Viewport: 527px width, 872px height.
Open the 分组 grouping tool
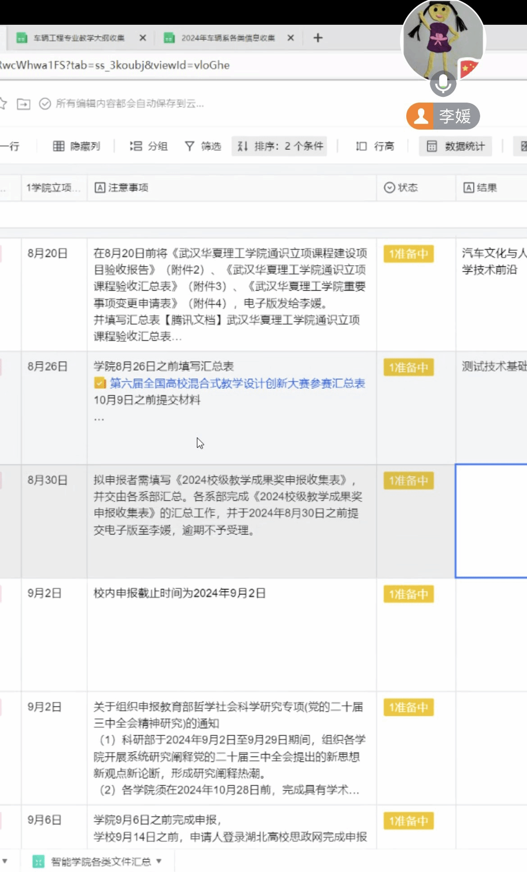(x=149, y=146)
